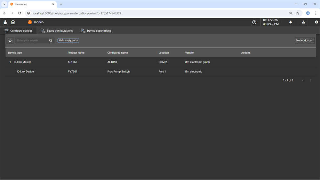The image size is (320, 180).
Task: Open new browser tab plus button
Action: tap(61, 4)
